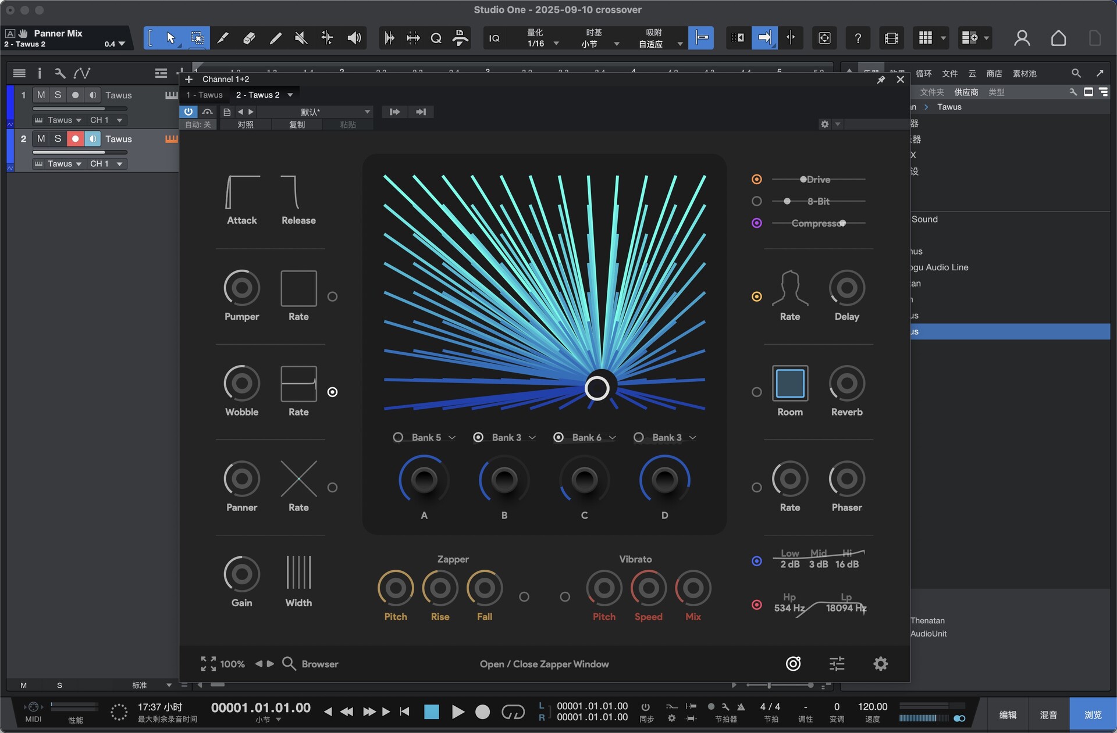Click the 对照 compare button
Screen dimensions: 1117x733
click(x=245, y=124)
